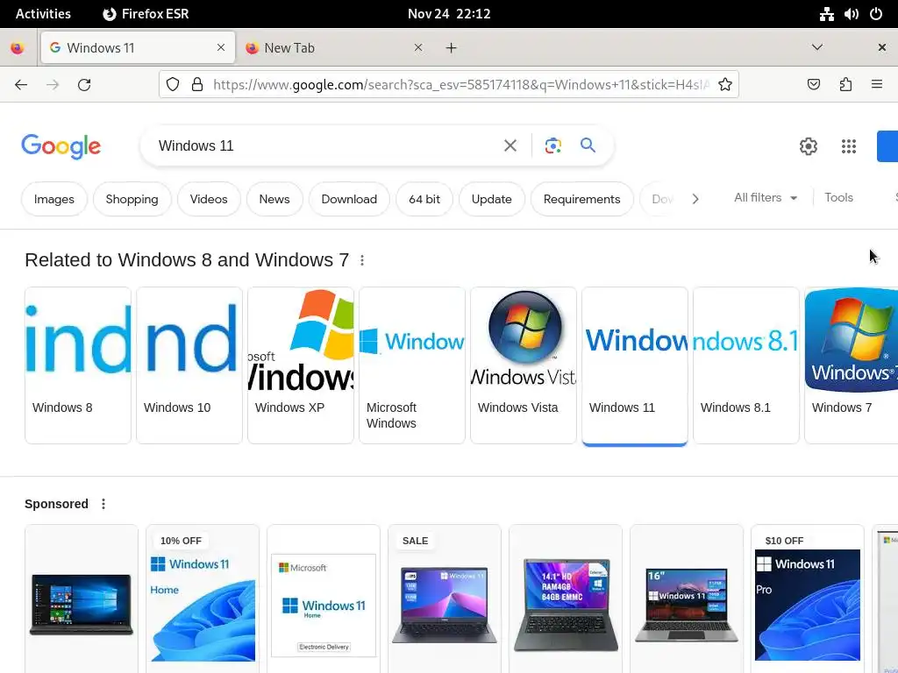Bookmark this page with the star icon
The width and height of the screenshot is (898, 673).
tap(725, 85)
